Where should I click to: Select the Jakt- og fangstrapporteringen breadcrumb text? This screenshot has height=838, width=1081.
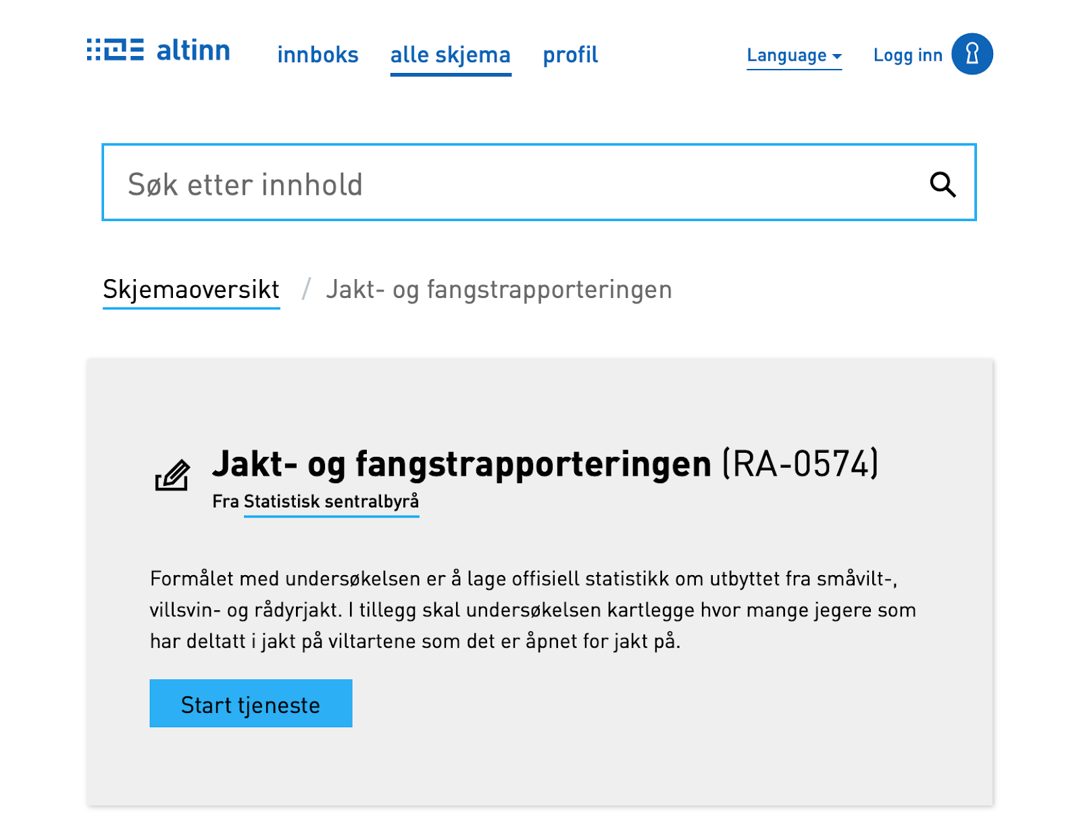[499, 289]
